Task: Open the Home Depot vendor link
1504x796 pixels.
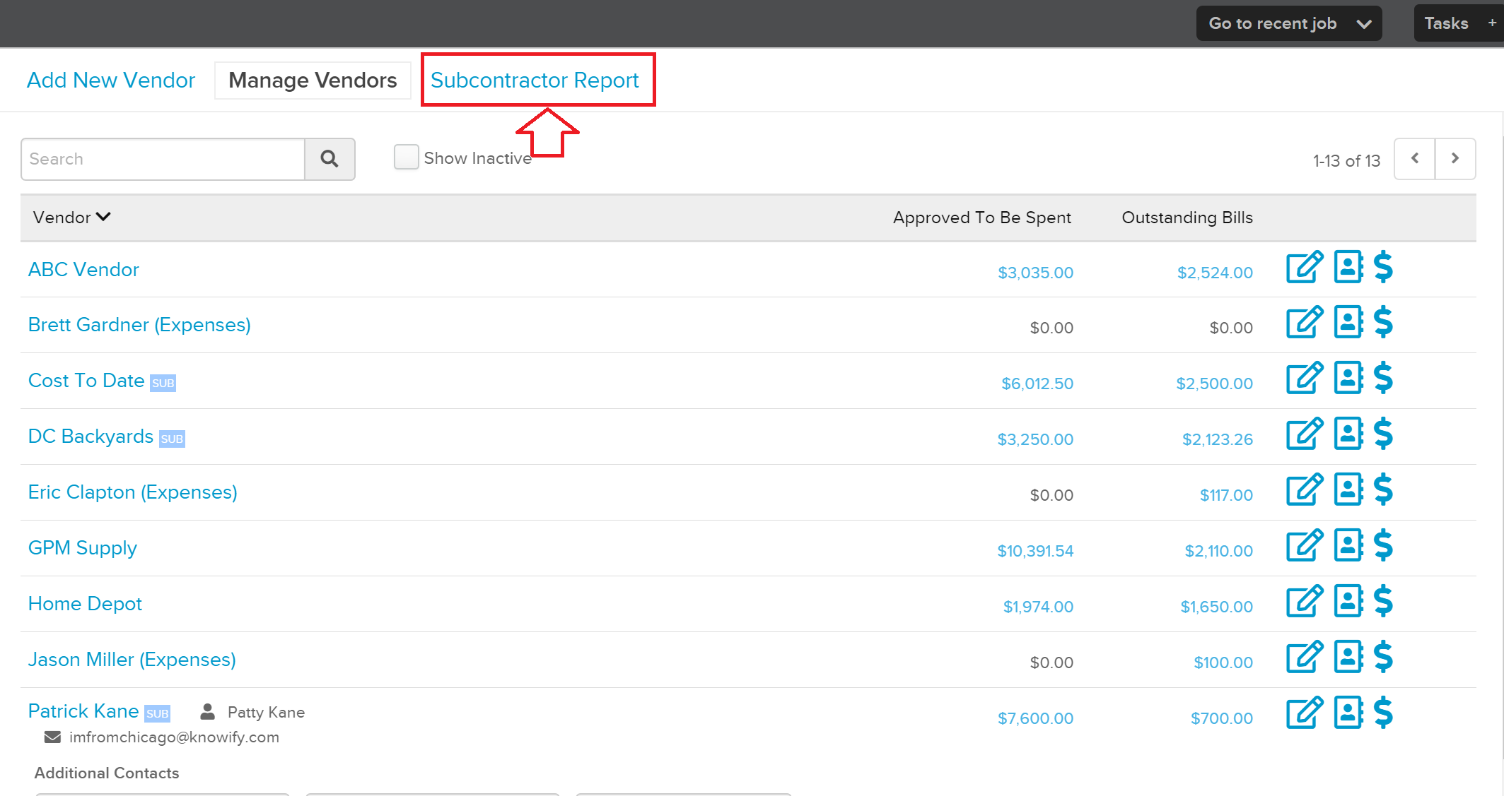Action: point(85,604)
